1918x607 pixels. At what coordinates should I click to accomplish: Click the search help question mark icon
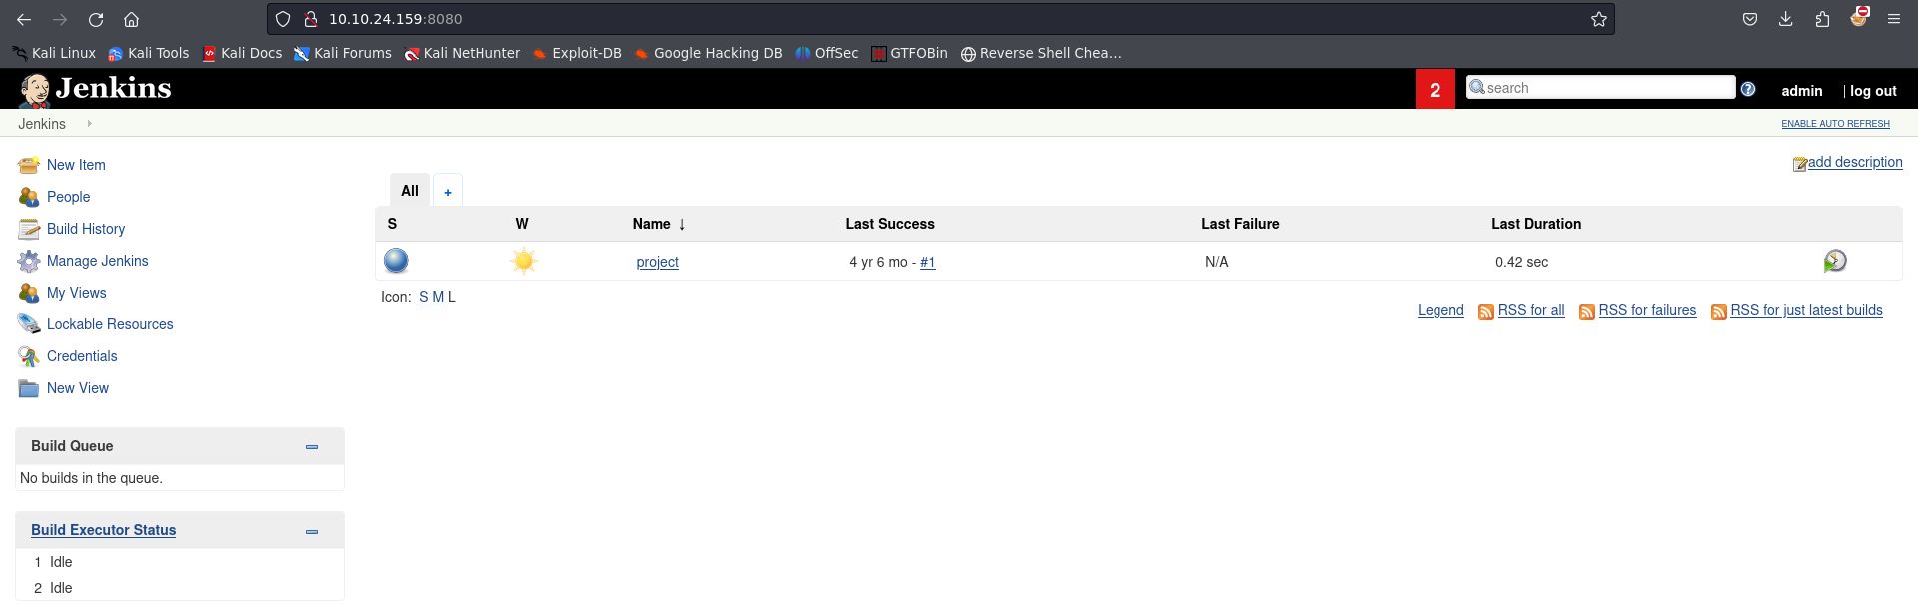[1748, 89]
